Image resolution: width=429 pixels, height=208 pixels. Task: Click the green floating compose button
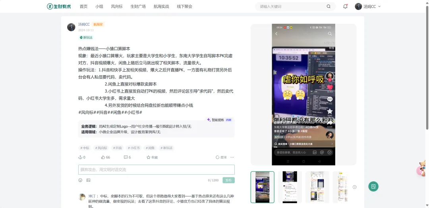[373, 187]
